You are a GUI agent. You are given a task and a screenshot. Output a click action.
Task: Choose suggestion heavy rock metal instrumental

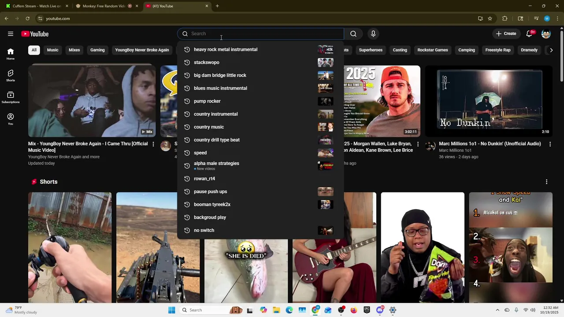[x=260, y=49]
